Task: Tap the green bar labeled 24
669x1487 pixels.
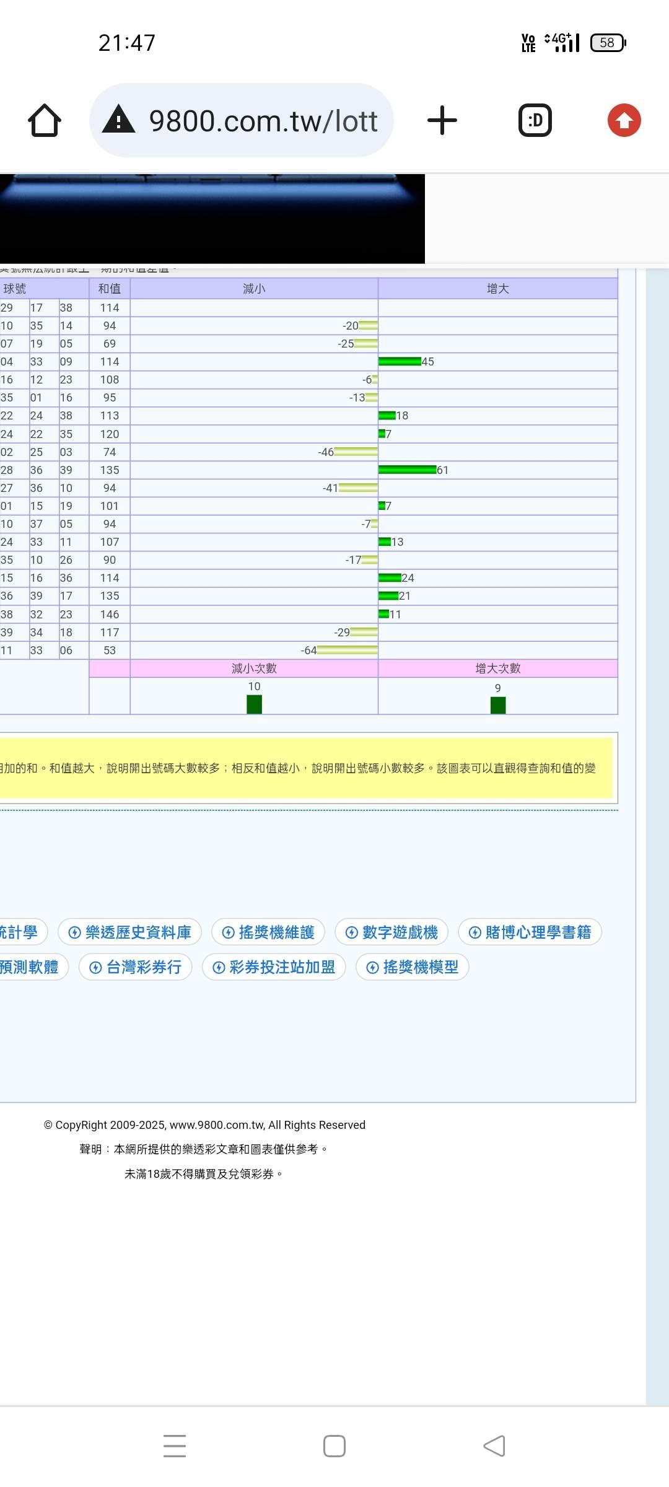Action: click(x=390, y=577)
